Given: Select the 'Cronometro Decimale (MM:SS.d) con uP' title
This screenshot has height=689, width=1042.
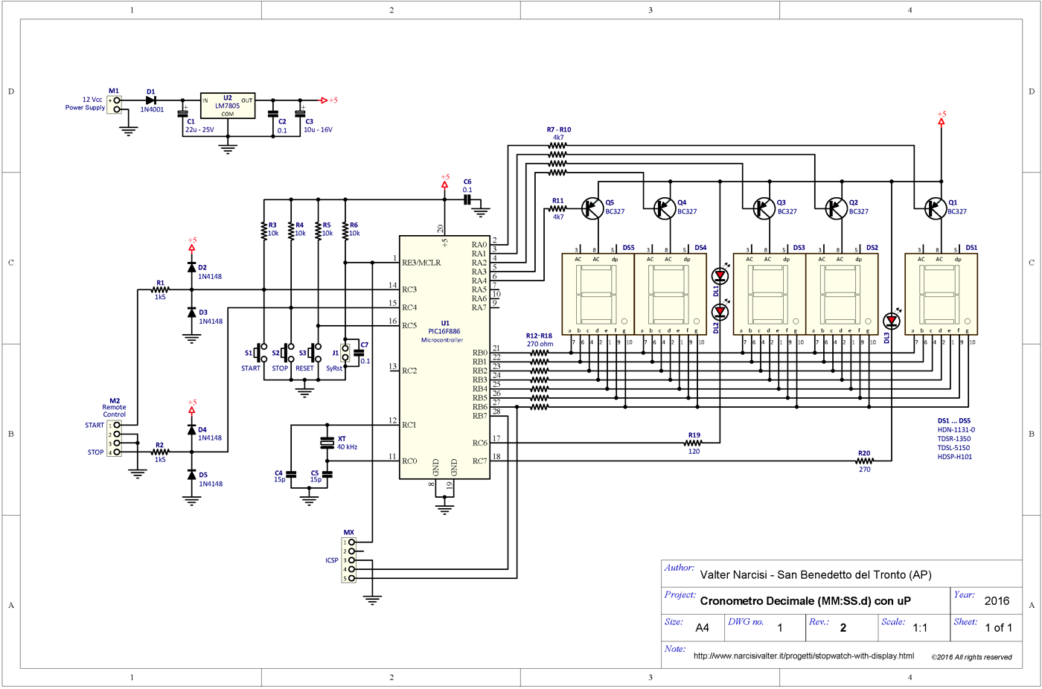Looking at the screenshot, I should [805, 601].
